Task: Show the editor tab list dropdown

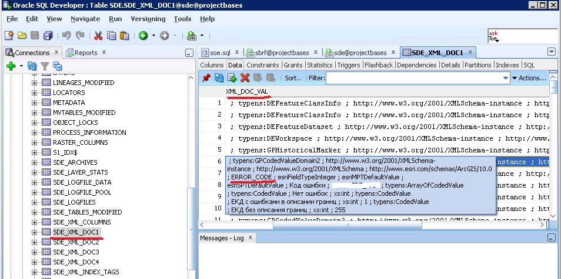Action: 552,52
